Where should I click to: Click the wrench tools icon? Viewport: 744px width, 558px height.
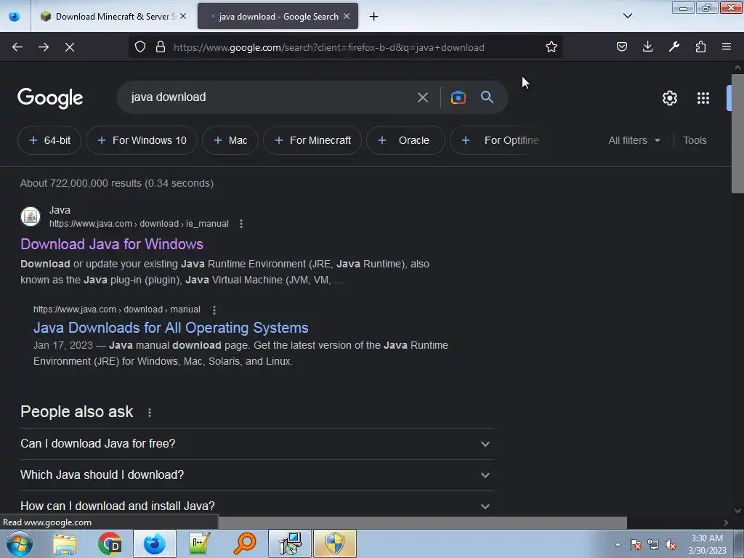(x=674, y=46)
